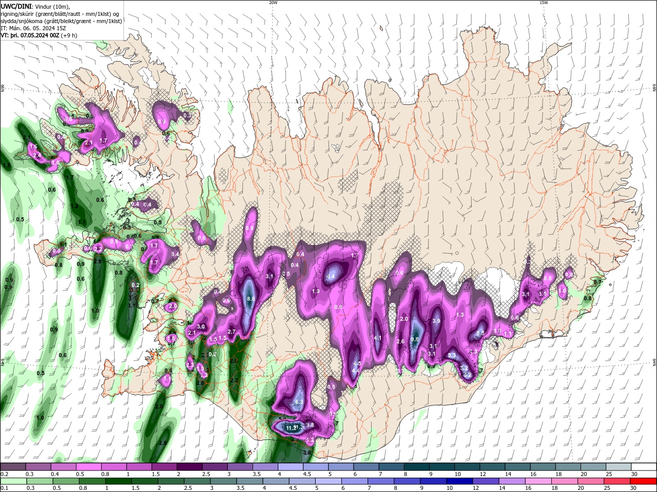The image size is (657, 492).
Task: Click the 5.5 precipitation value on map
Action: tap(480, 333)
